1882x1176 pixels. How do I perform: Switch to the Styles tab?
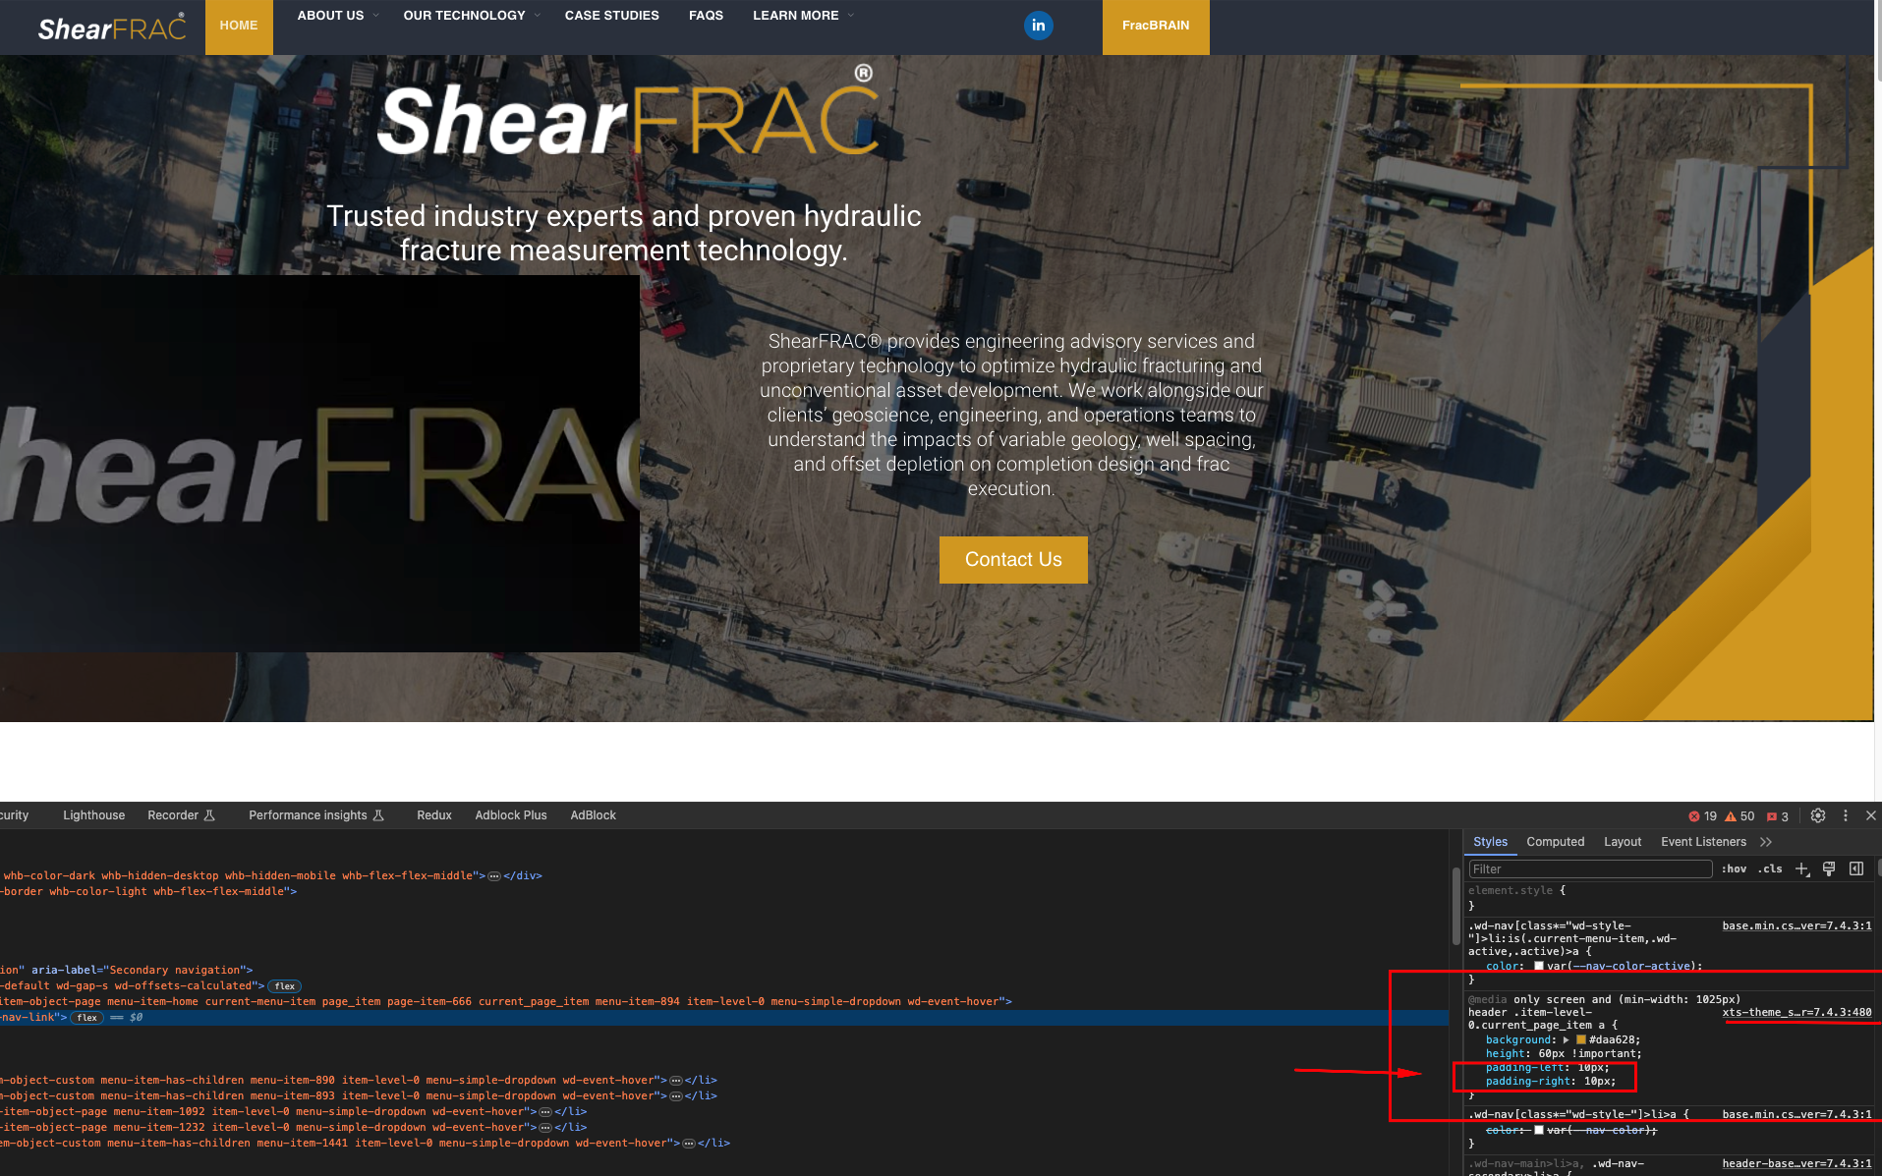click(x=1490, y=842)
